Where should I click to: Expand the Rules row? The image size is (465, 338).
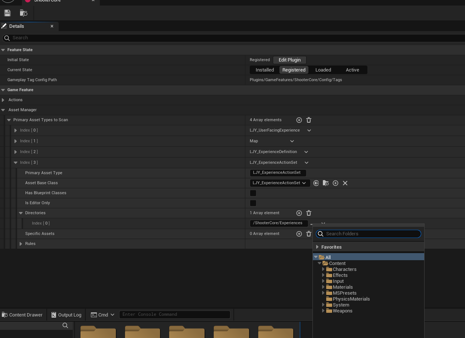[21, 244]
